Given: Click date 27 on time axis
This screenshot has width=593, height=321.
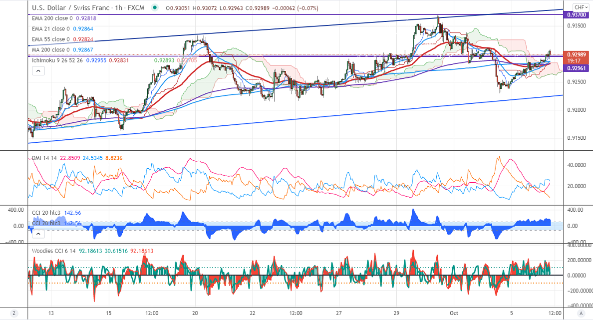Looking at the screenshot, I should 339,313.
